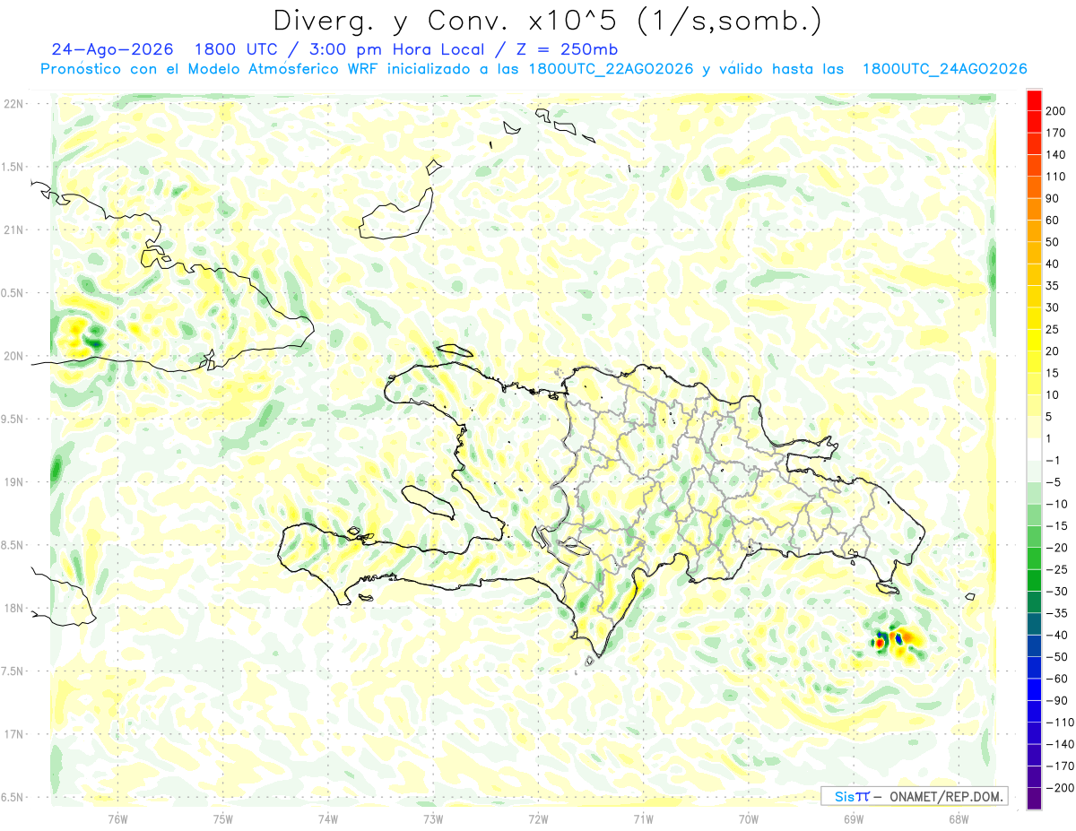Click the "-40" value on the color scale

tap(1058, 636)
